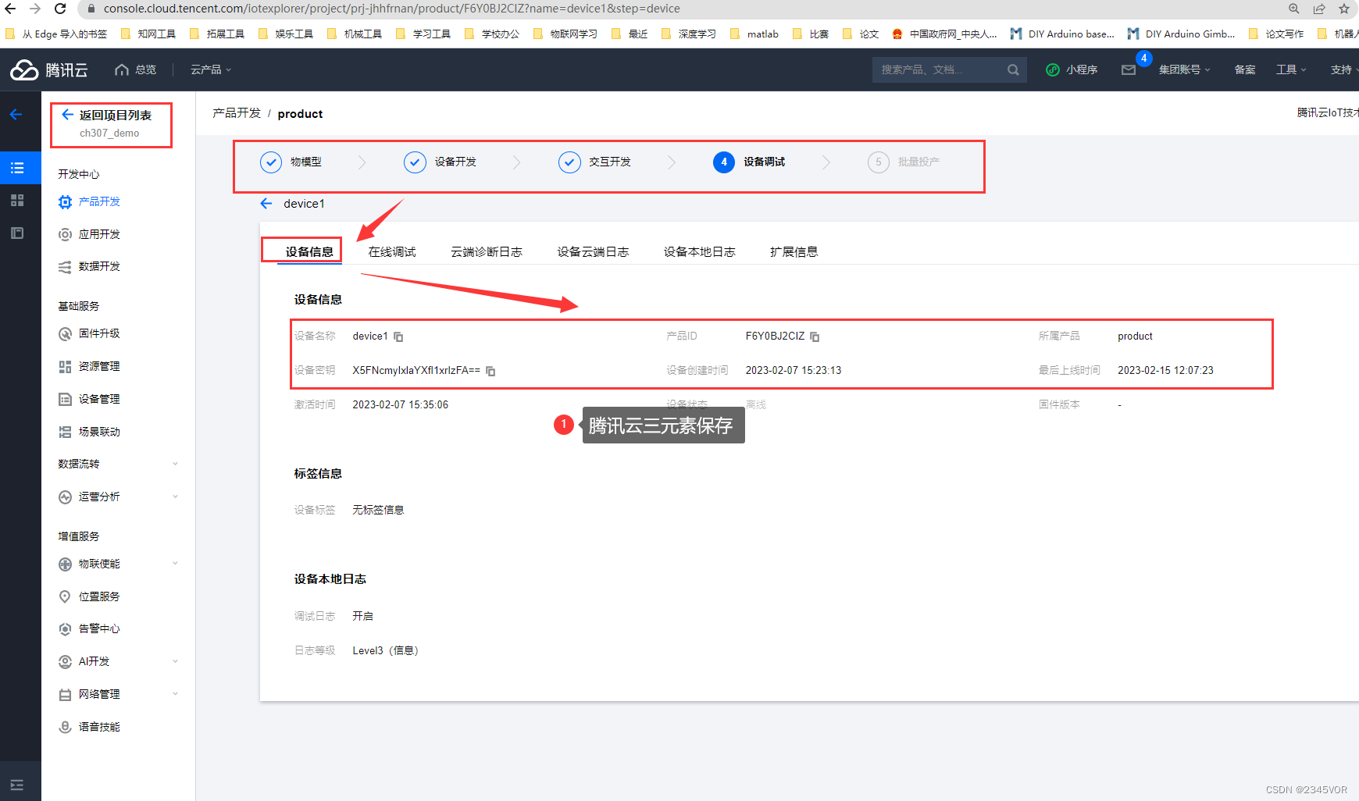Open the browser zoom magnifier icon
The height and width of the screenshot is (801, 1359).
[1294, 9]
